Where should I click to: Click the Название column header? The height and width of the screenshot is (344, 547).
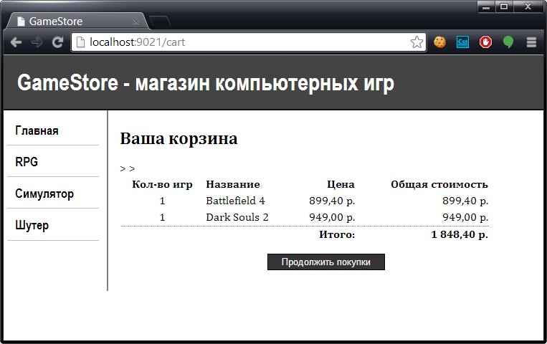[233, 184]
